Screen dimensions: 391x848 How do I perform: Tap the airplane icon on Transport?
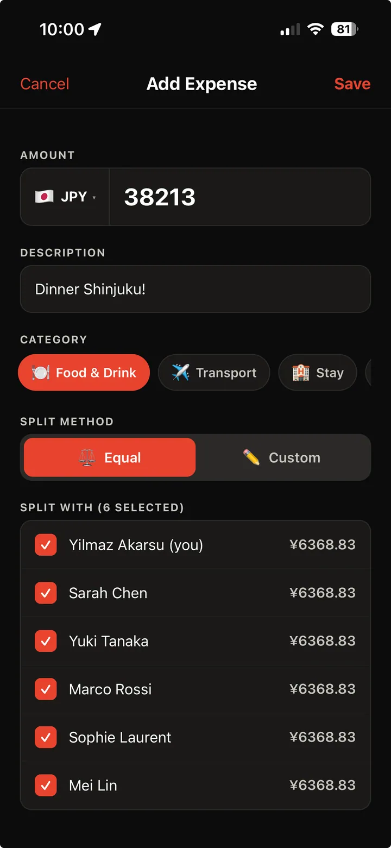(x=180, y=373)
